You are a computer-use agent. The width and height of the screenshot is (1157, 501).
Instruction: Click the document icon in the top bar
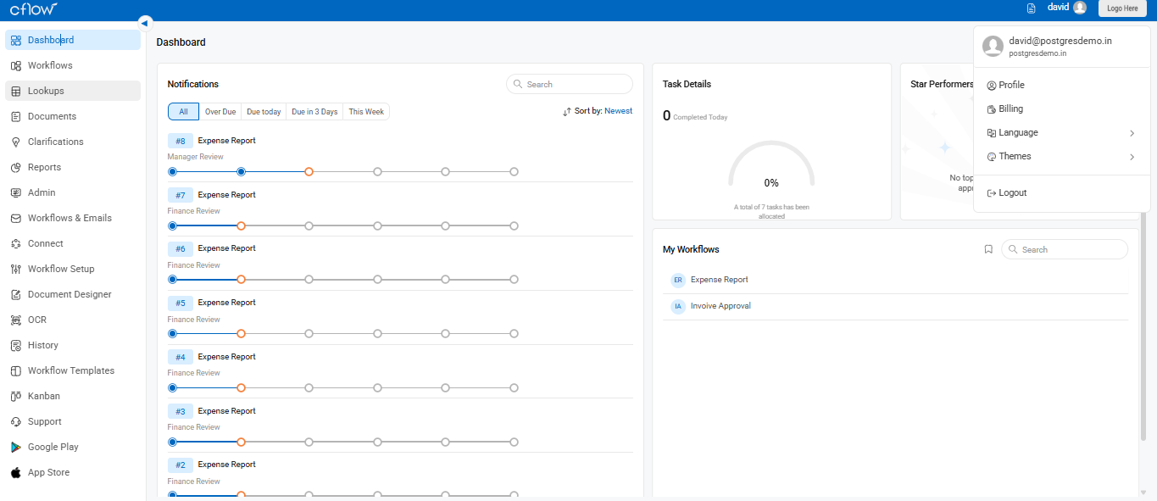1032,8
